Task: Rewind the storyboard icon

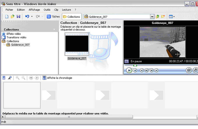Action: click(x=31, y=78)
